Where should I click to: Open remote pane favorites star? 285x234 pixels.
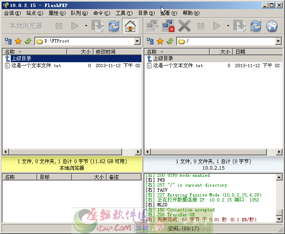pyautogui.click(x=160, y=41)
